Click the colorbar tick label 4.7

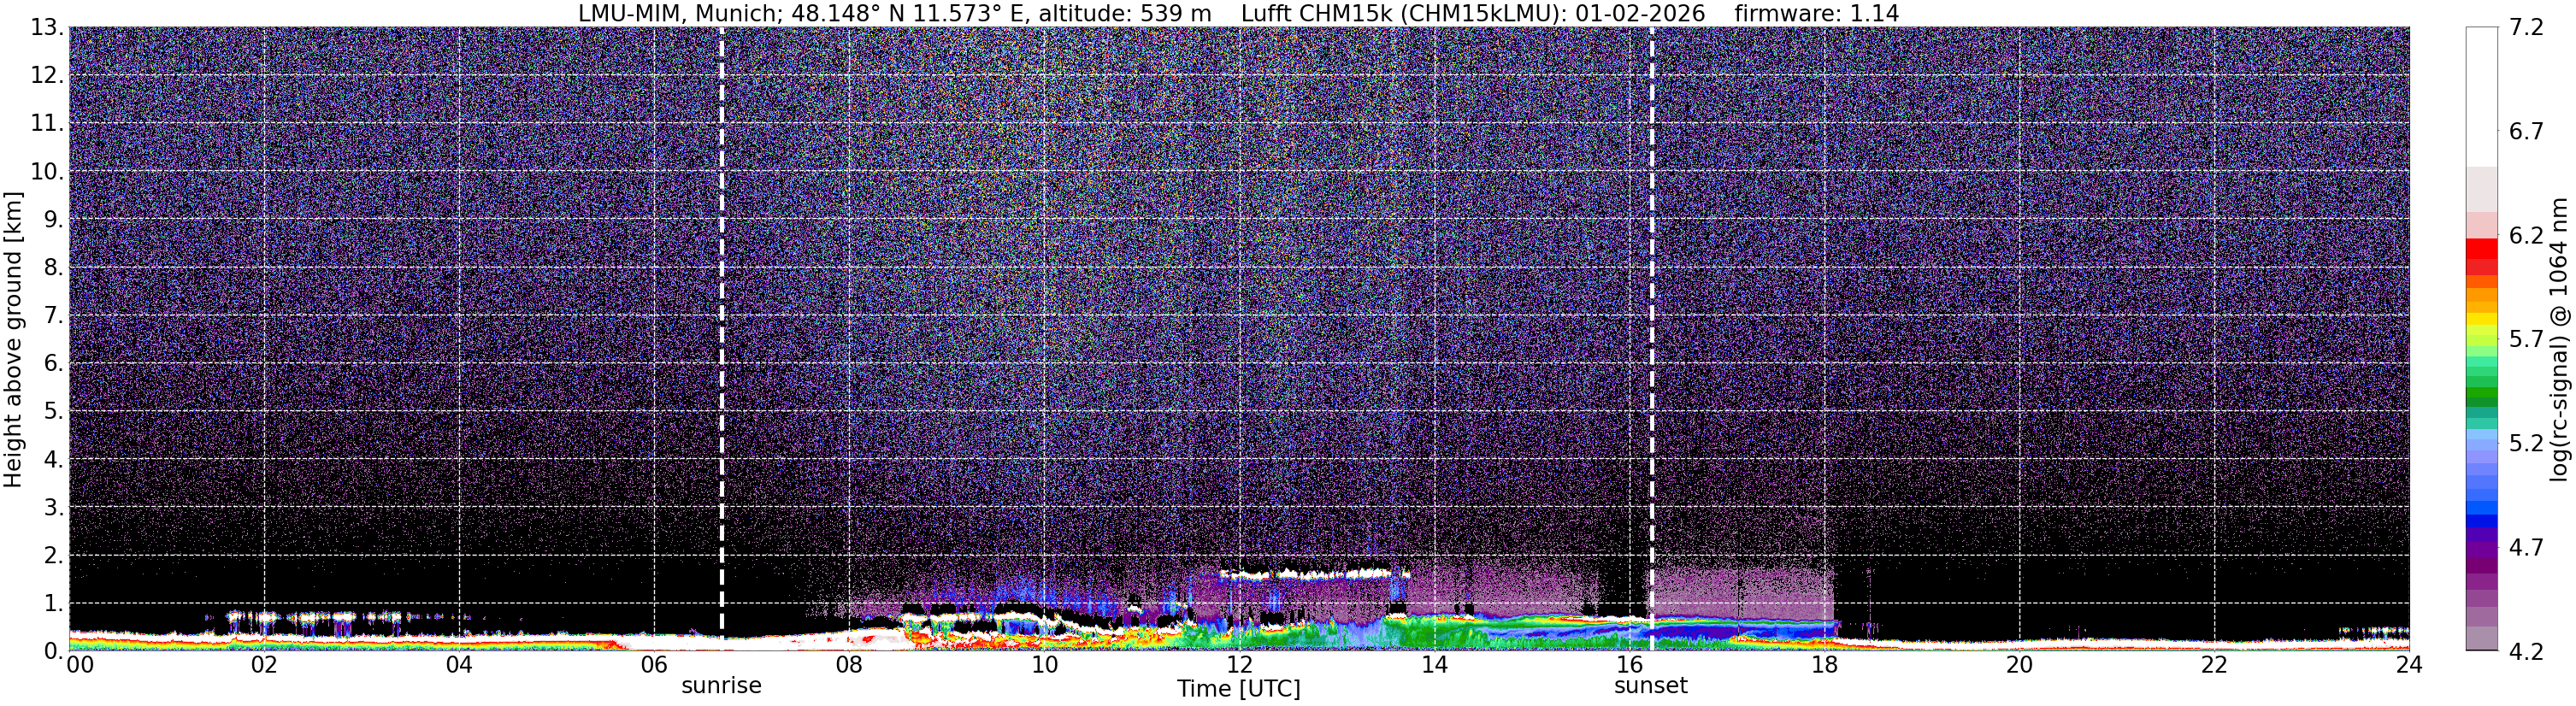click(2526, 548)
